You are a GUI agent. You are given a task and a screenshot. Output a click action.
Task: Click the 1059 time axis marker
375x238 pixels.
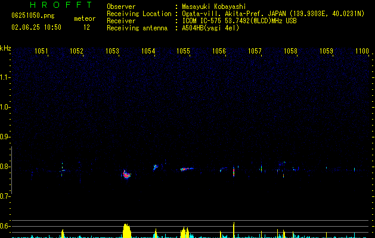click(327, 51)
